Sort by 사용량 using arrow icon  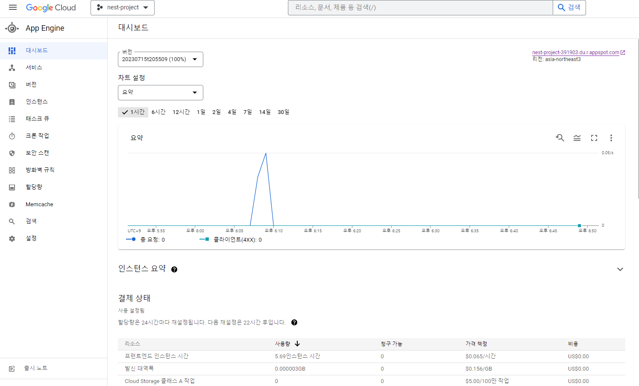tap(297, 344)
